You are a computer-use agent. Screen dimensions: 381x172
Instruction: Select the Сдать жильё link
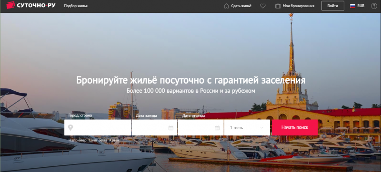click(x=241, y=6)
